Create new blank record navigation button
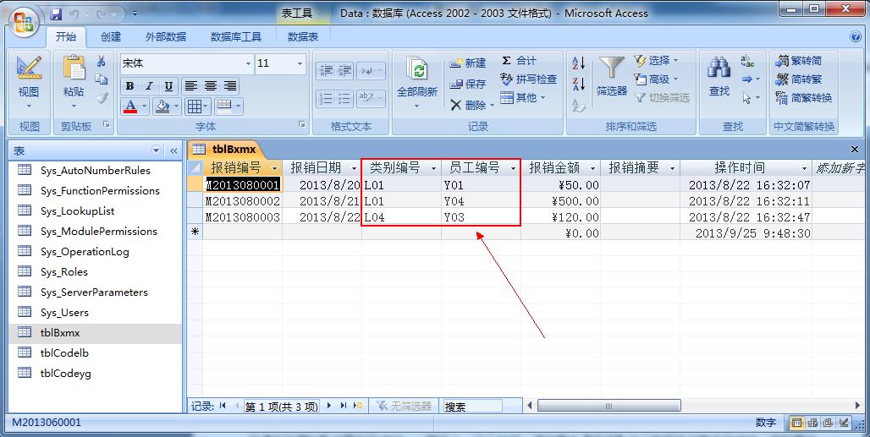 pos(357,406)
